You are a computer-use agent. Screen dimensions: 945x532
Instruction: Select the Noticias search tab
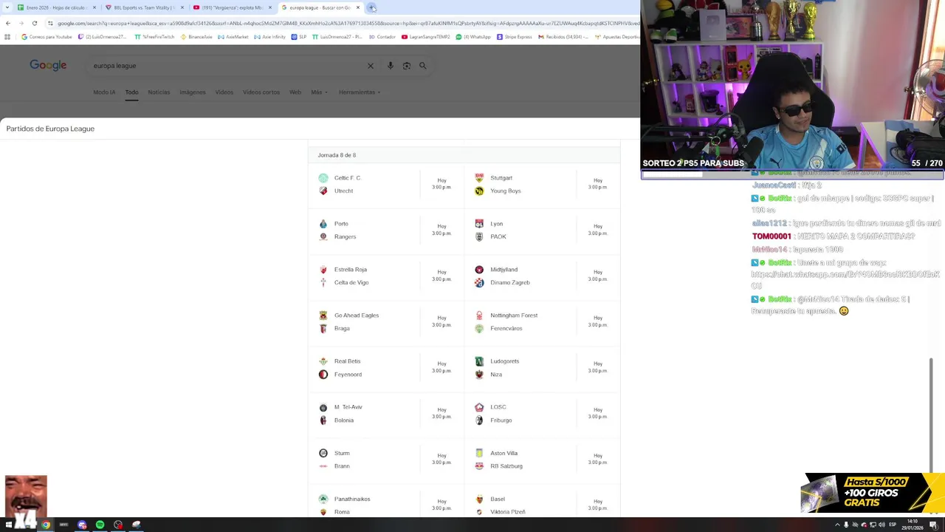159,92
